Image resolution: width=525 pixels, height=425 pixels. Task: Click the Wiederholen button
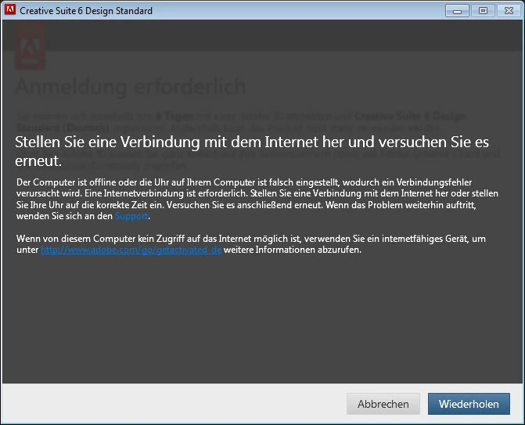(469, 404)
